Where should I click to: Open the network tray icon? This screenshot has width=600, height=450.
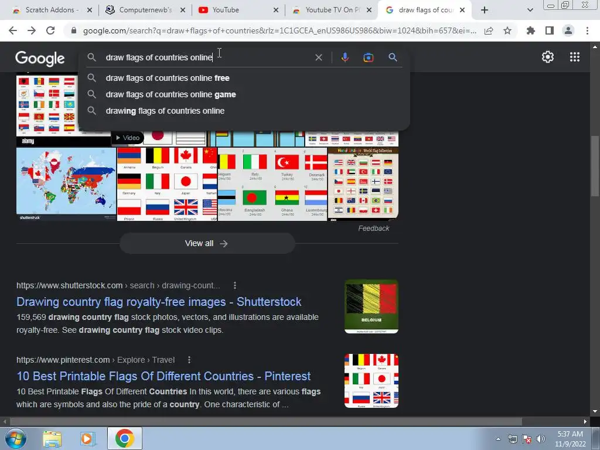click(512, 439)
